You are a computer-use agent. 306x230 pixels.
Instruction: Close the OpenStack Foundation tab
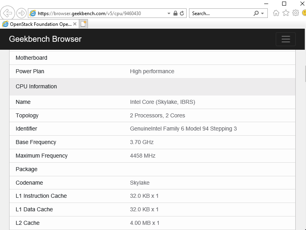(x=75, y=24)
